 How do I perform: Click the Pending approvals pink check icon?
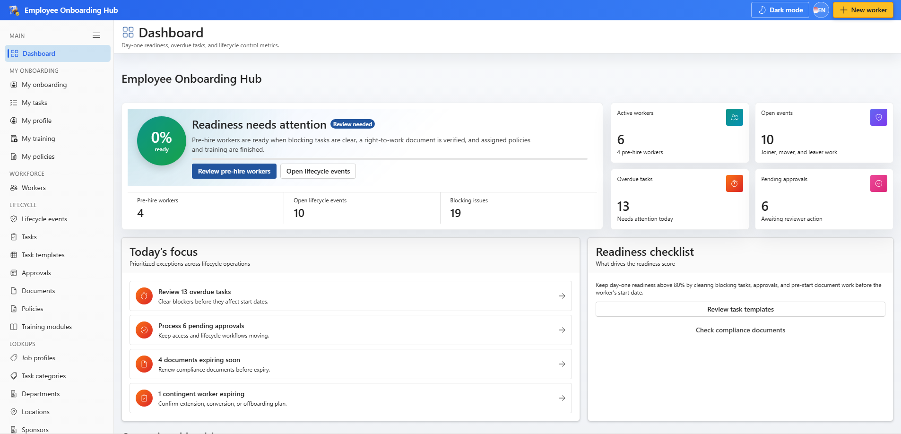pyautogui.click(x=878, y=183)
